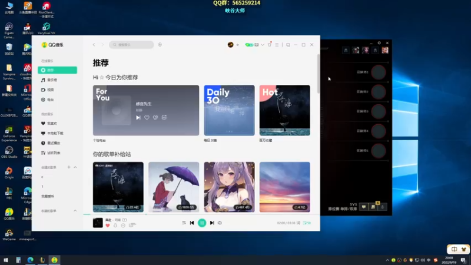471x265 pixels.
Task: Click the share/comment icon in For You card
Action: pos(164,117)
